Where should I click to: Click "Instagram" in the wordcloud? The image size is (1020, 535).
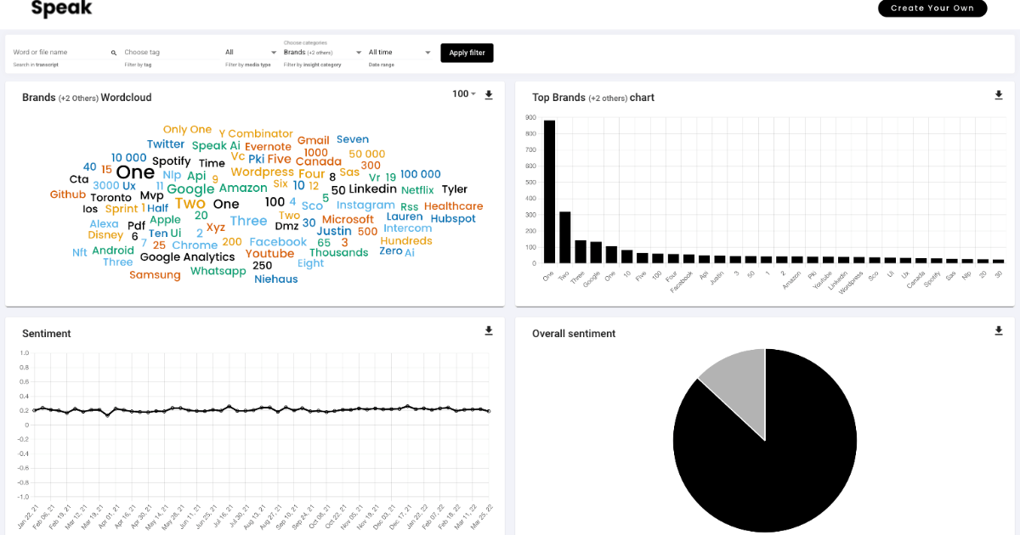pyautogui.click(x=365, y=206)
